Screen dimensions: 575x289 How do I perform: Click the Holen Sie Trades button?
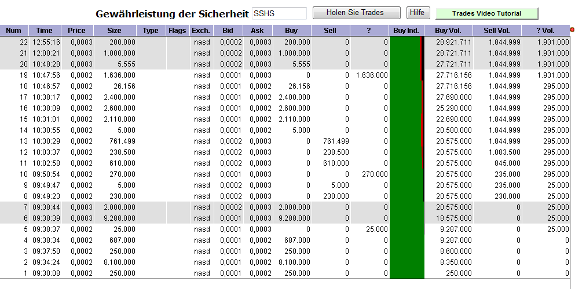(357, 13)
